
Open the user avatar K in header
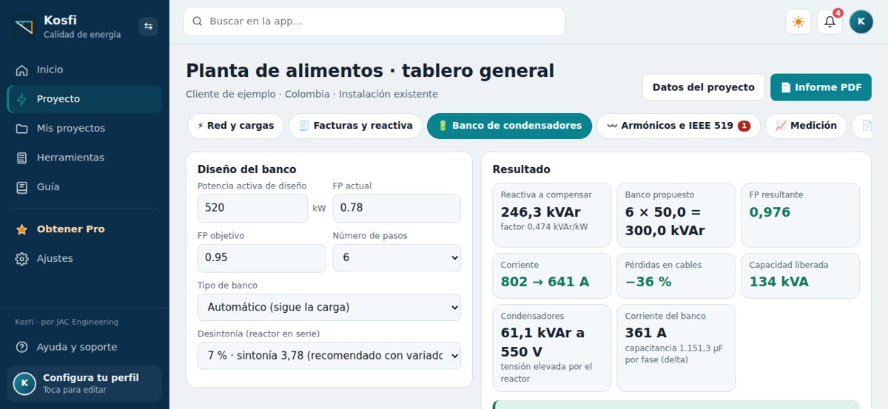(x=861, y=21)
